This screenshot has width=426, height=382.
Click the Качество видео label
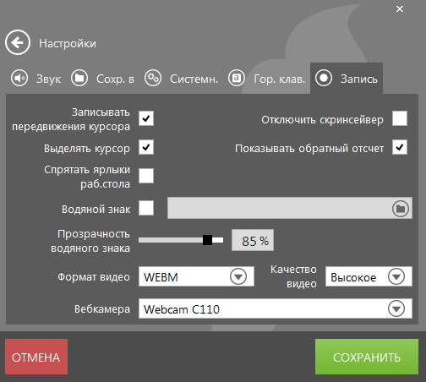[293, 276]
